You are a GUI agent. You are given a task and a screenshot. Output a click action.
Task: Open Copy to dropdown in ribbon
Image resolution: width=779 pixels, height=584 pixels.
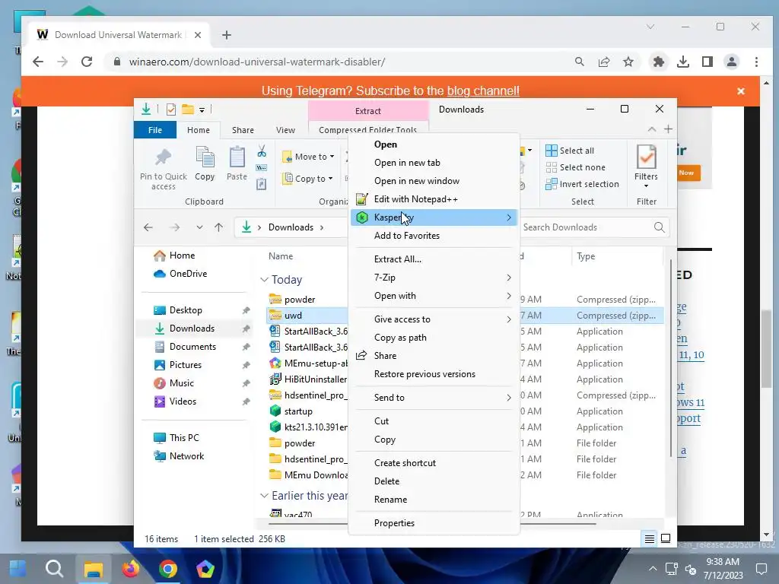pyautogui.click(x=307, y=179)
